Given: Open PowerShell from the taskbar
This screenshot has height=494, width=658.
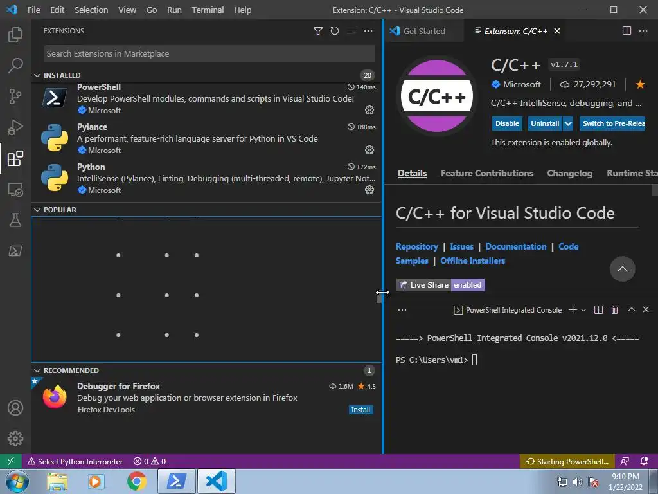Looking at the screenshot, I should click(x=177, y=481).
